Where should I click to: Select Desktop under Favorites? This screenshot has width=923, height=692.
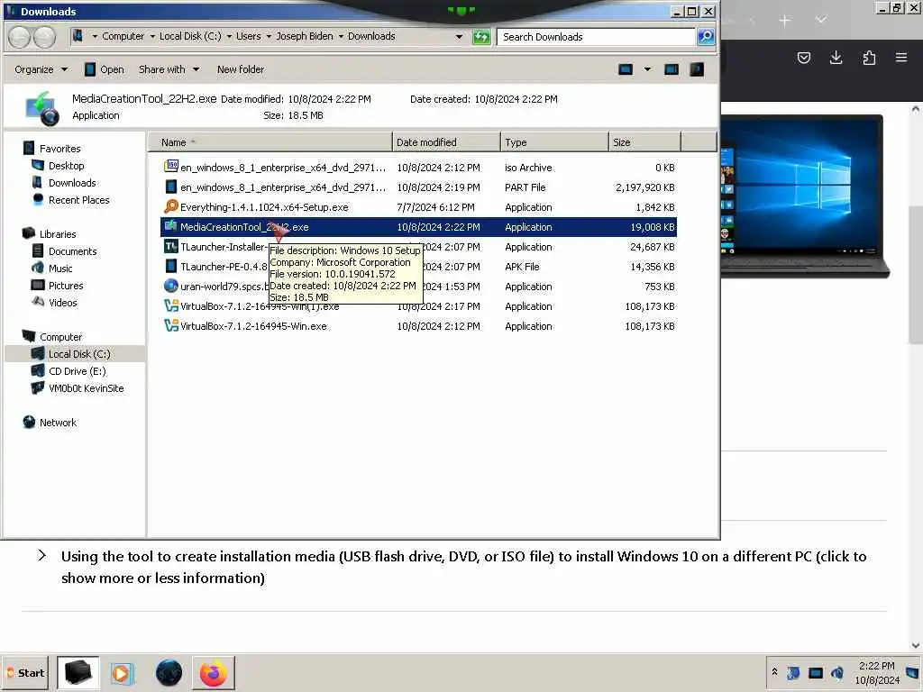[66, 166]
